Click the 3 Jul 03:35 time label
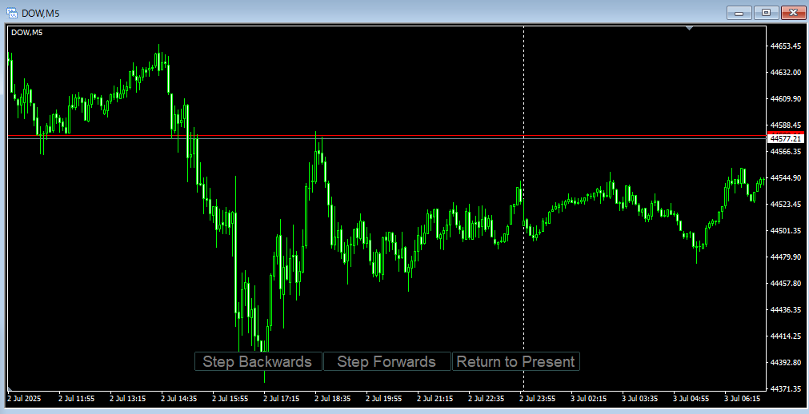This screenshot has height=414, width=809. pyautogui.click(x=640, y=399)
